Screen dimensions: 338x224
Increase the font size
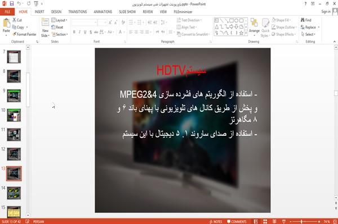click(110, 22)
